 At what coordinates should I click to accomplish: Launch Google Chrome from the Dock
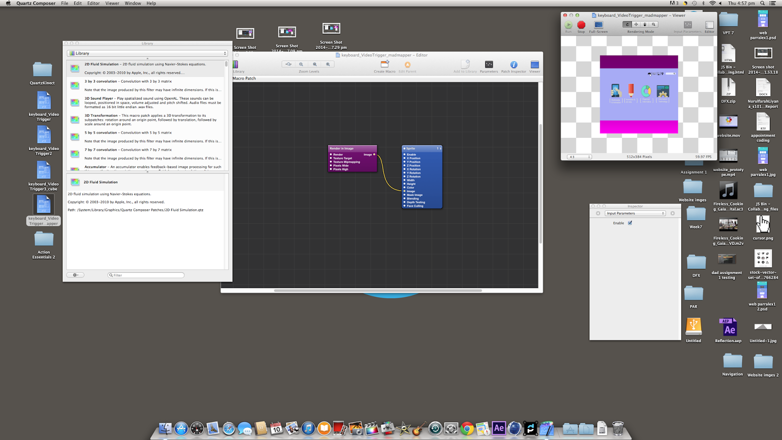467,429
